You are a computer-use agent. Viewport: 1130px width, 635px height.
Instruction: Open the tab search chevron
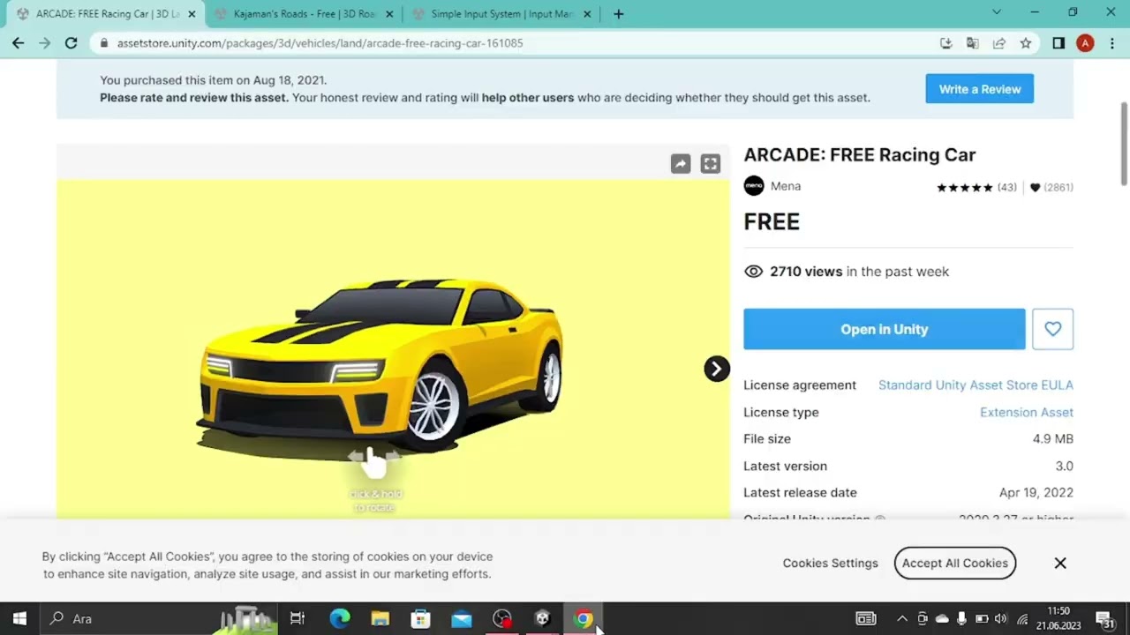coord(997,12)
